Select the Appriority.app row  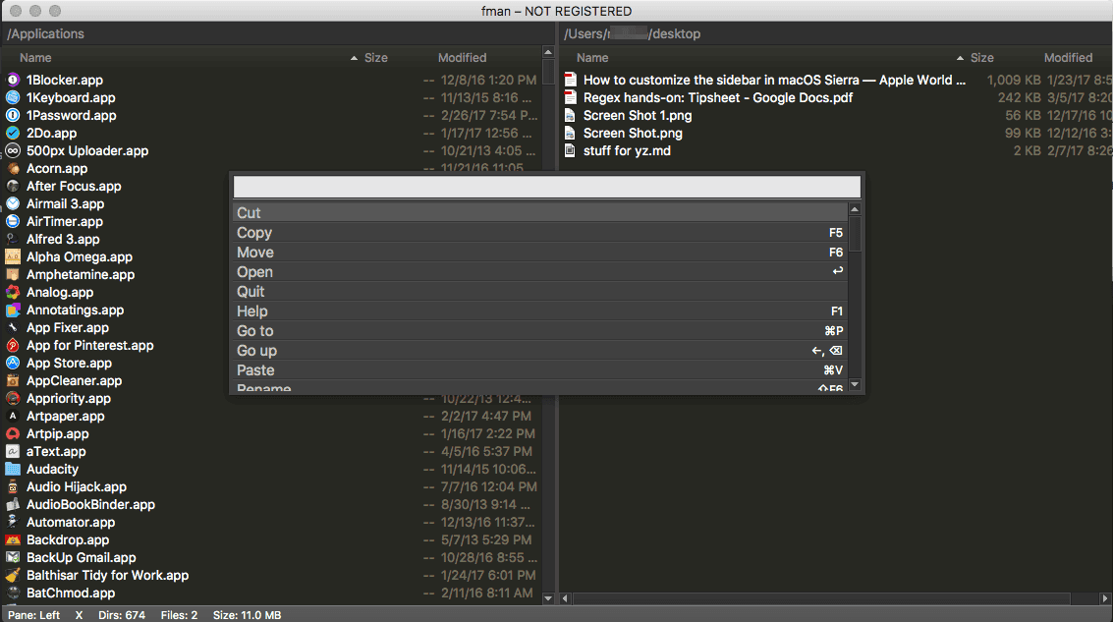point(272,398)
